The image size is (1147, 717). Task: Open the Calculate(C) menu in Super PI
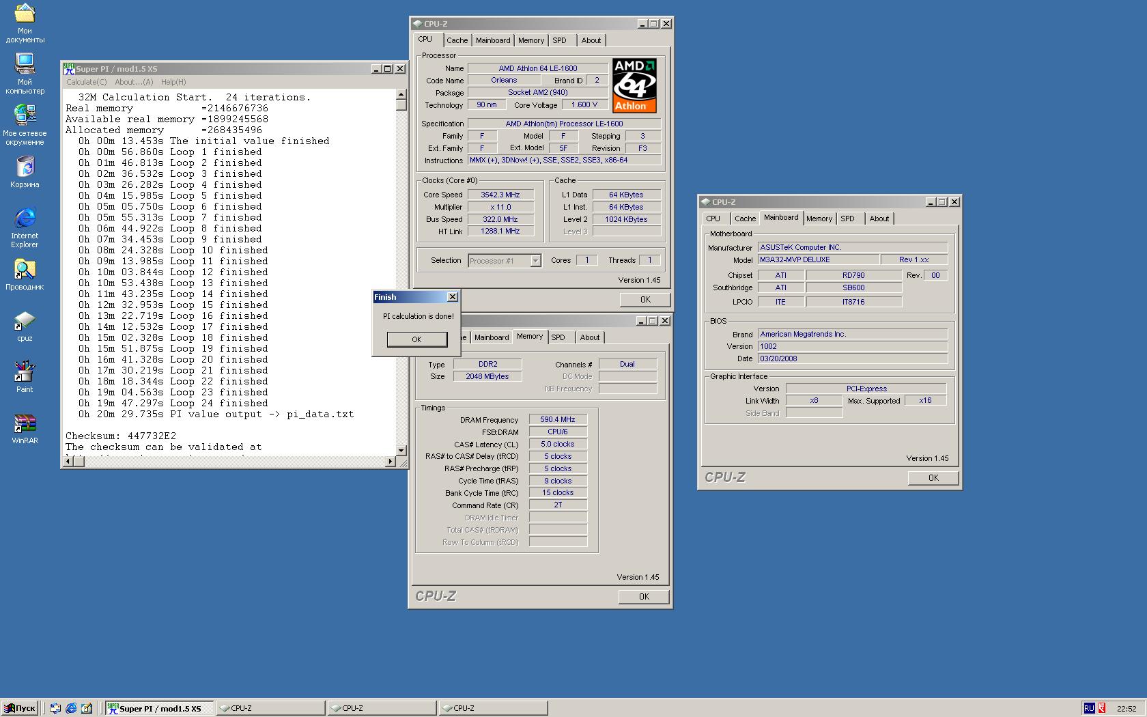click(87, 82)
